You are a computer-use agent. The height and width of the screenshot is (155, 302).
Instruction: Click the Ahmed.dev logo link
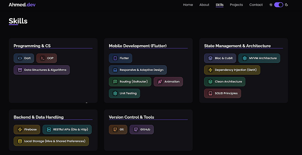point(22,5)
